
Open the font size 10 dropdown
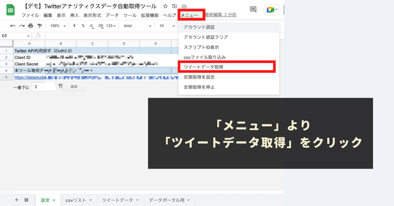point(167,26)
